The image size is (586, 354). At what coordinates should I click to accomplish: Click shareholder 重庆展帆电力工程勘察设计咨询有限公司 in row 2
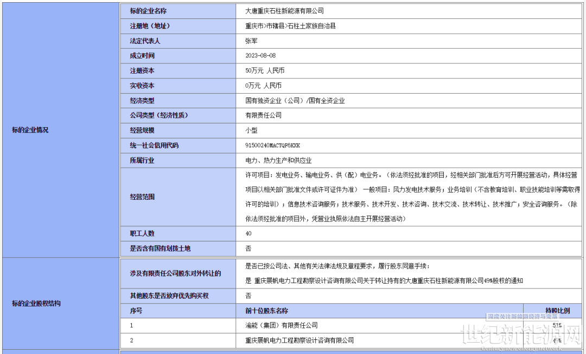(299, 340)
